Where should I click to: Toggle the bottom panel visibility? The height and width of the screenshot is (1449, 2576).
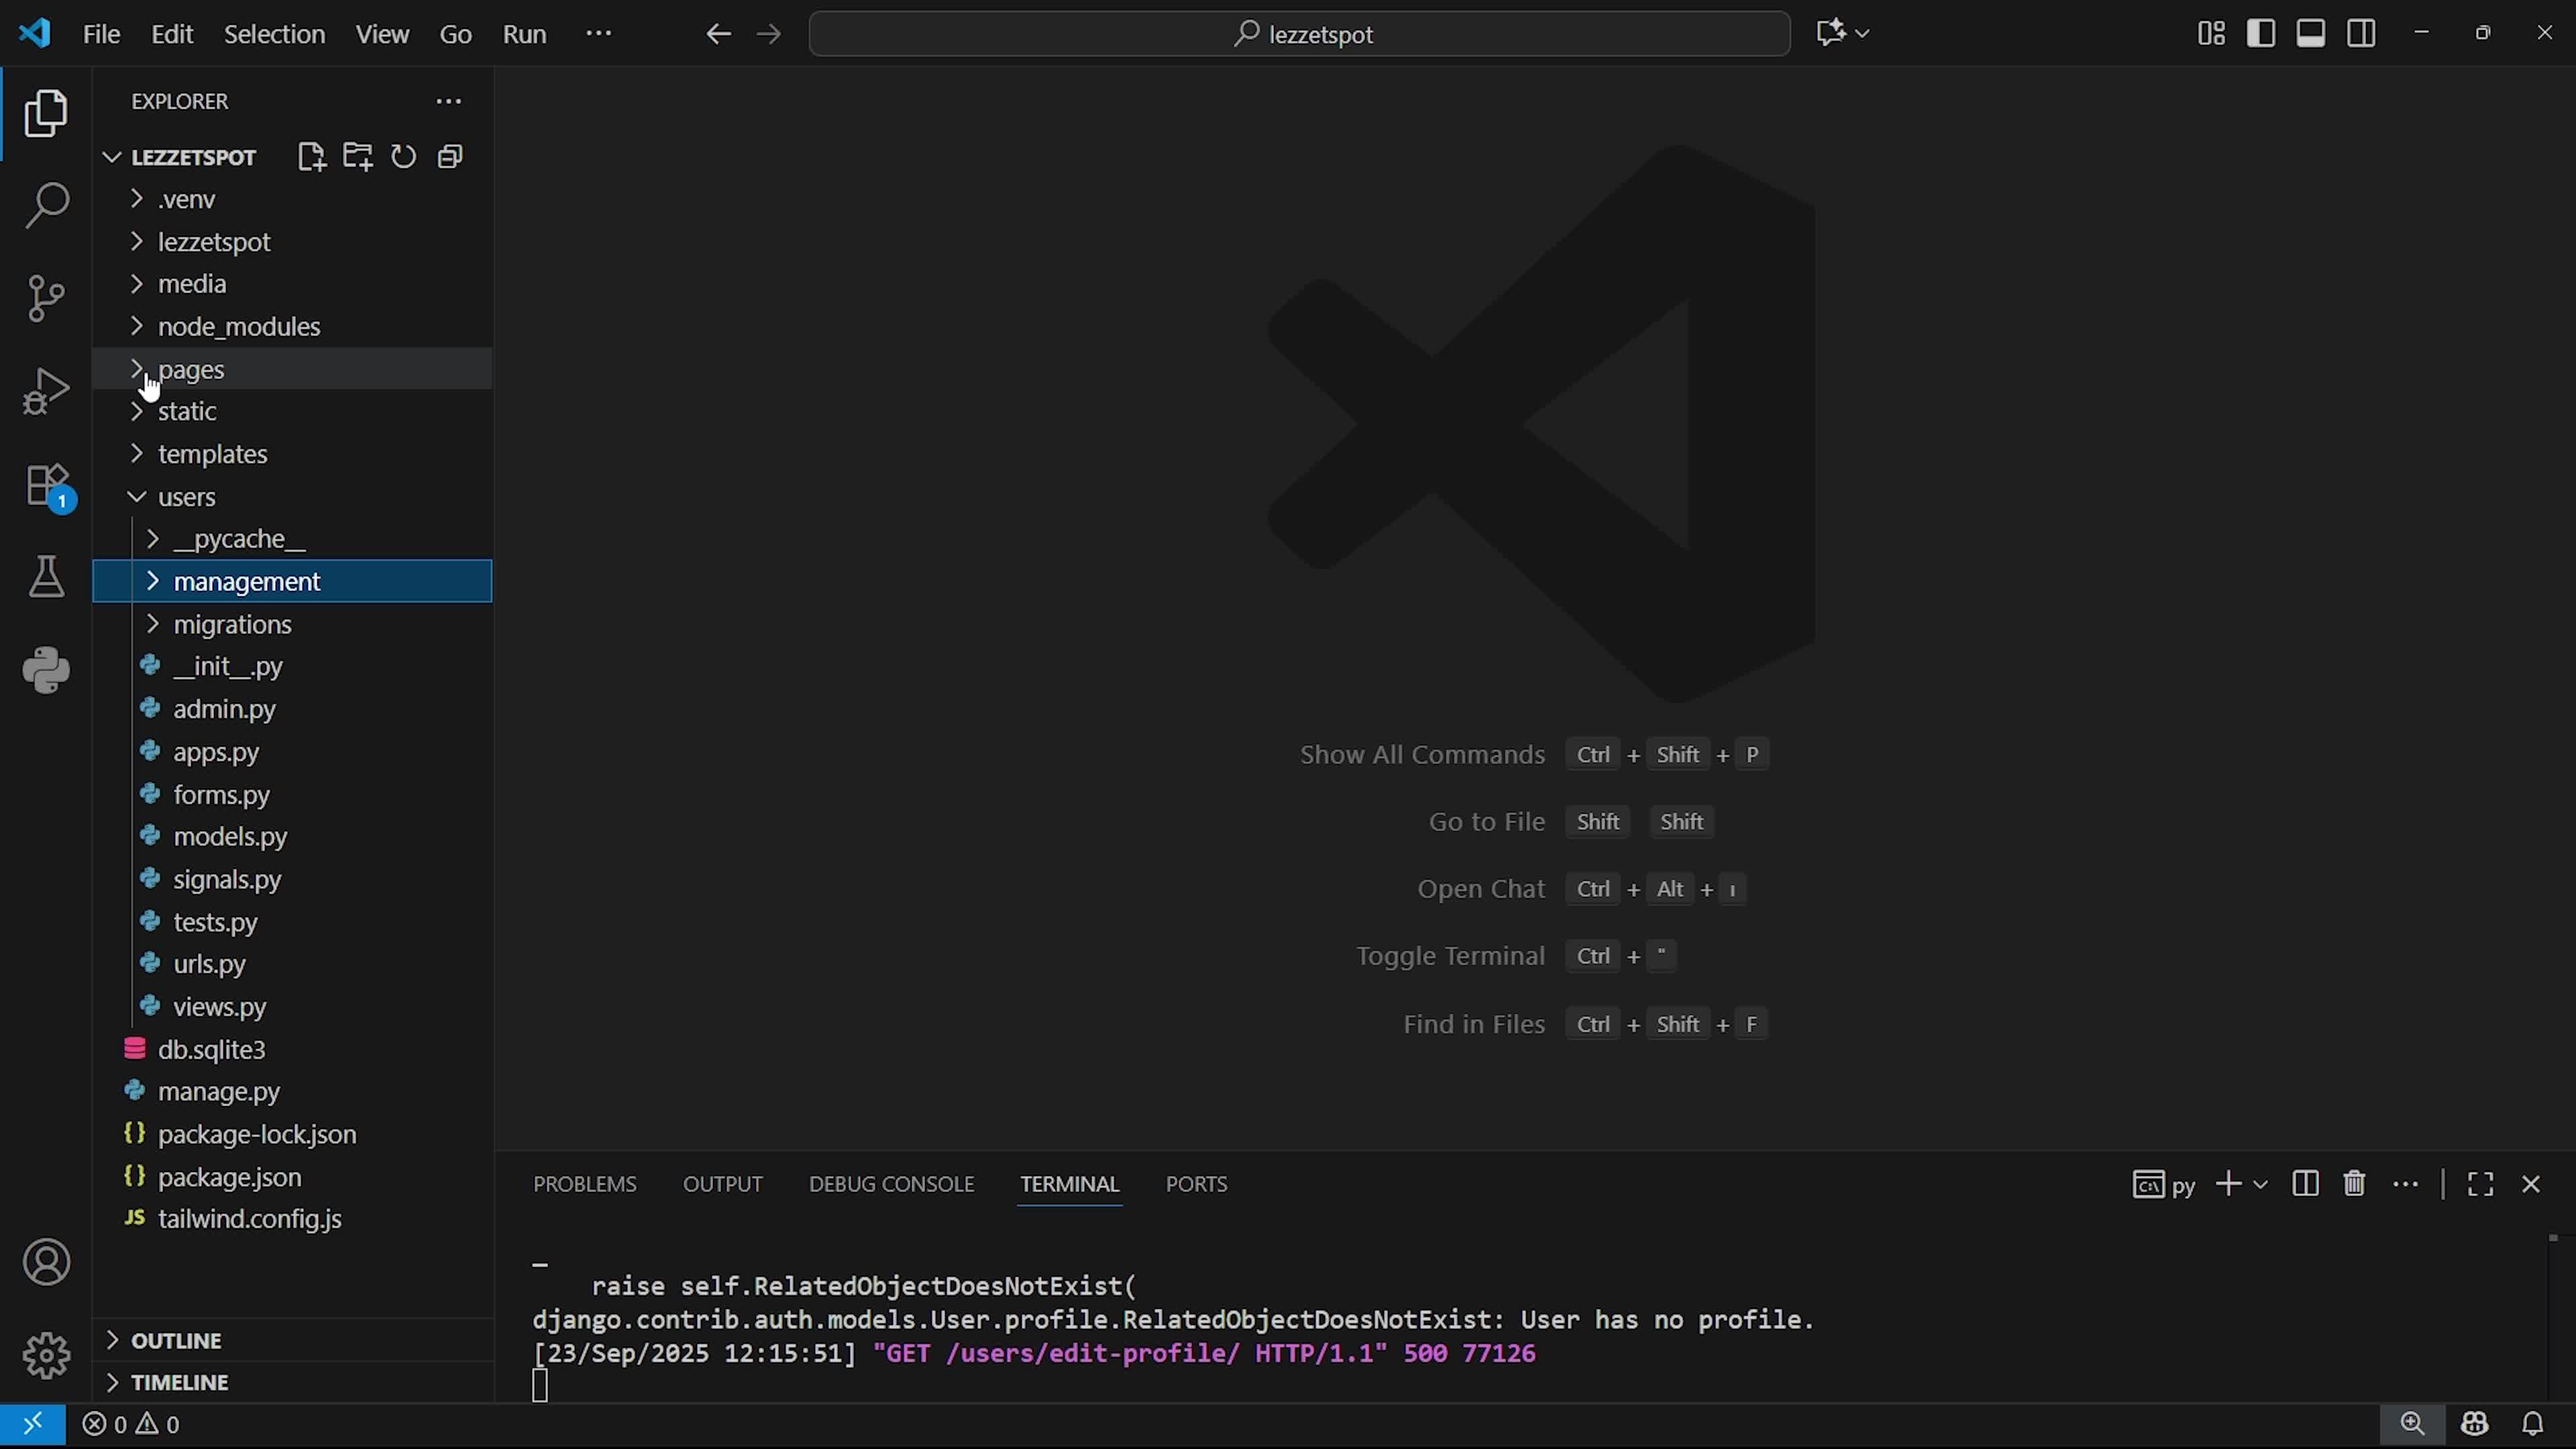(x=2310, y=33)
